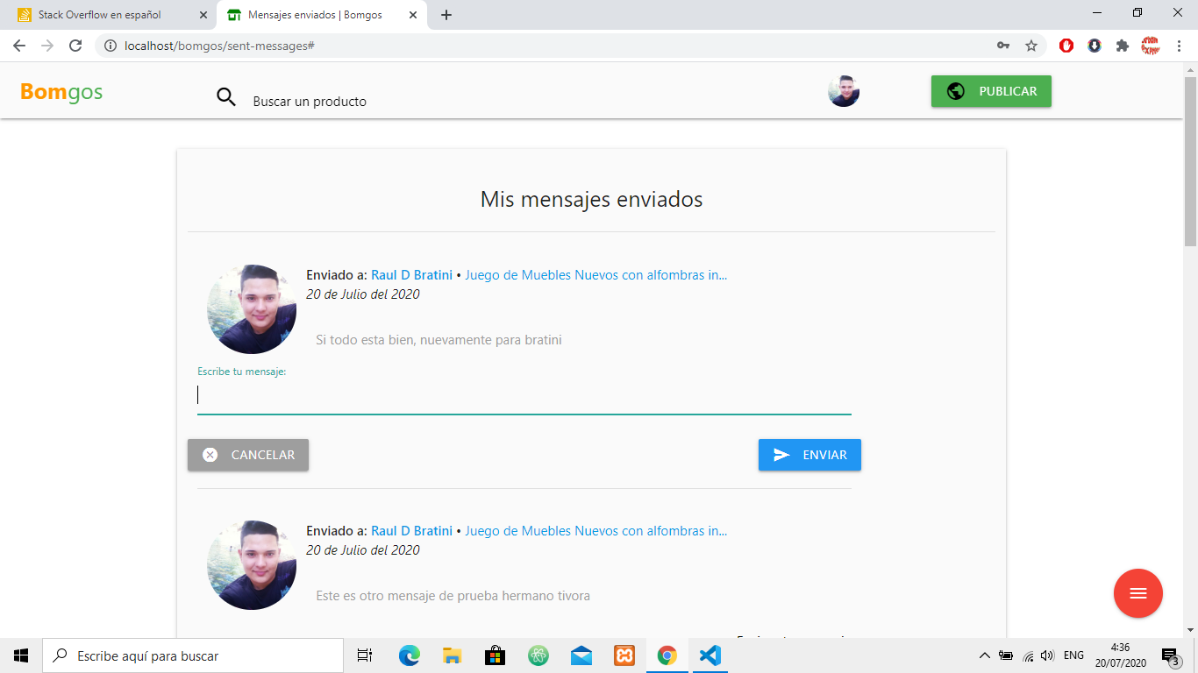View site information icon
The width and height of the screenshot is (1198, 673).
coord(111,46)
